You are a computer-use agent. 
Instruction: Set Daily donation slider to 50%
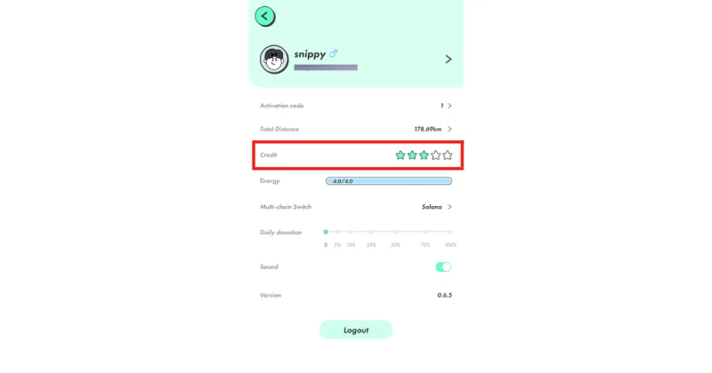[x=395, y=232]
